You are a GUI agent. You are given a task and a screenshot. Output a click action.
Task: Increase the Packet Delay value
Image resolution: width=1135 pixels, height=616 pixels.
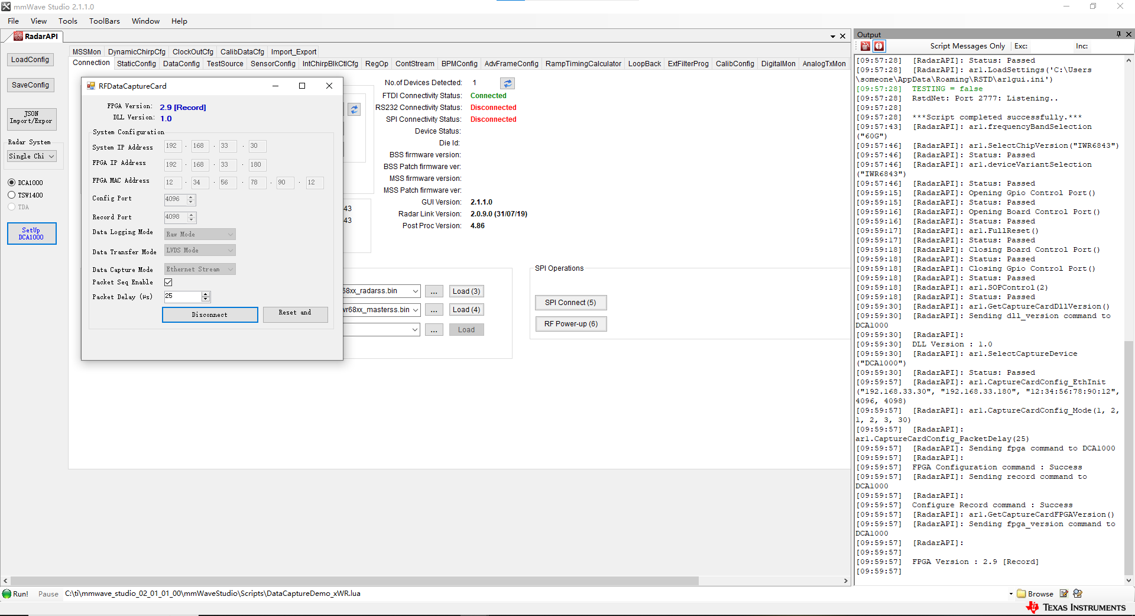coord(206,294)
